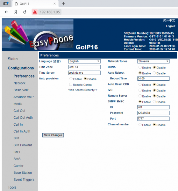Open the Preferences page in sidebar
The height and width of the screenshot is (191, 178).
24,76
